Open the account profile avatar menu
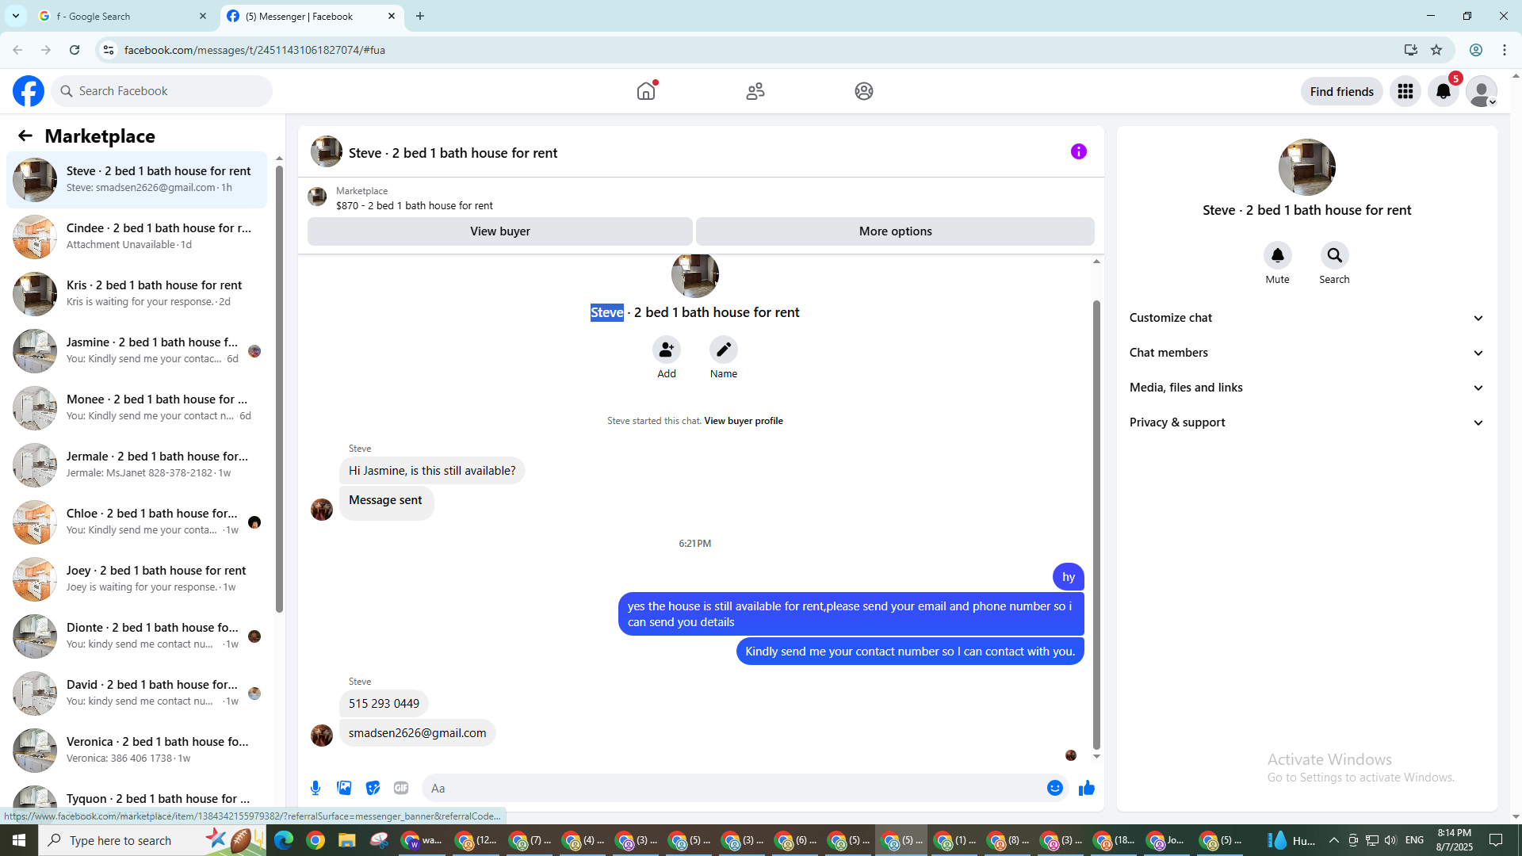1522x856 pixels. [1482, 91]
